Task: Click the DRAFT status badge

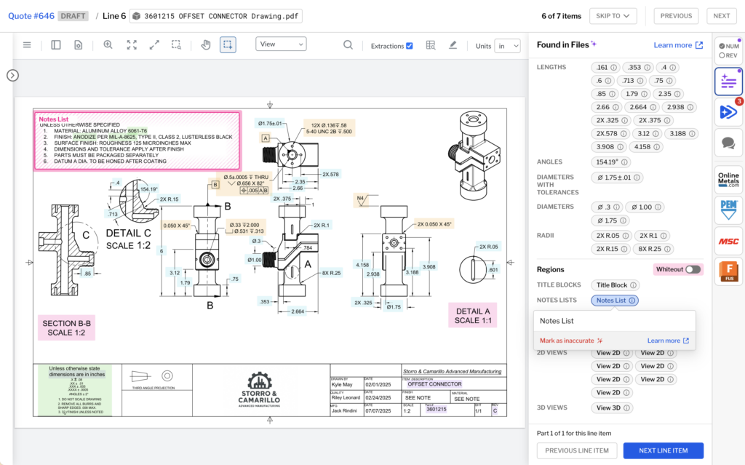Action: coord(73,16)
